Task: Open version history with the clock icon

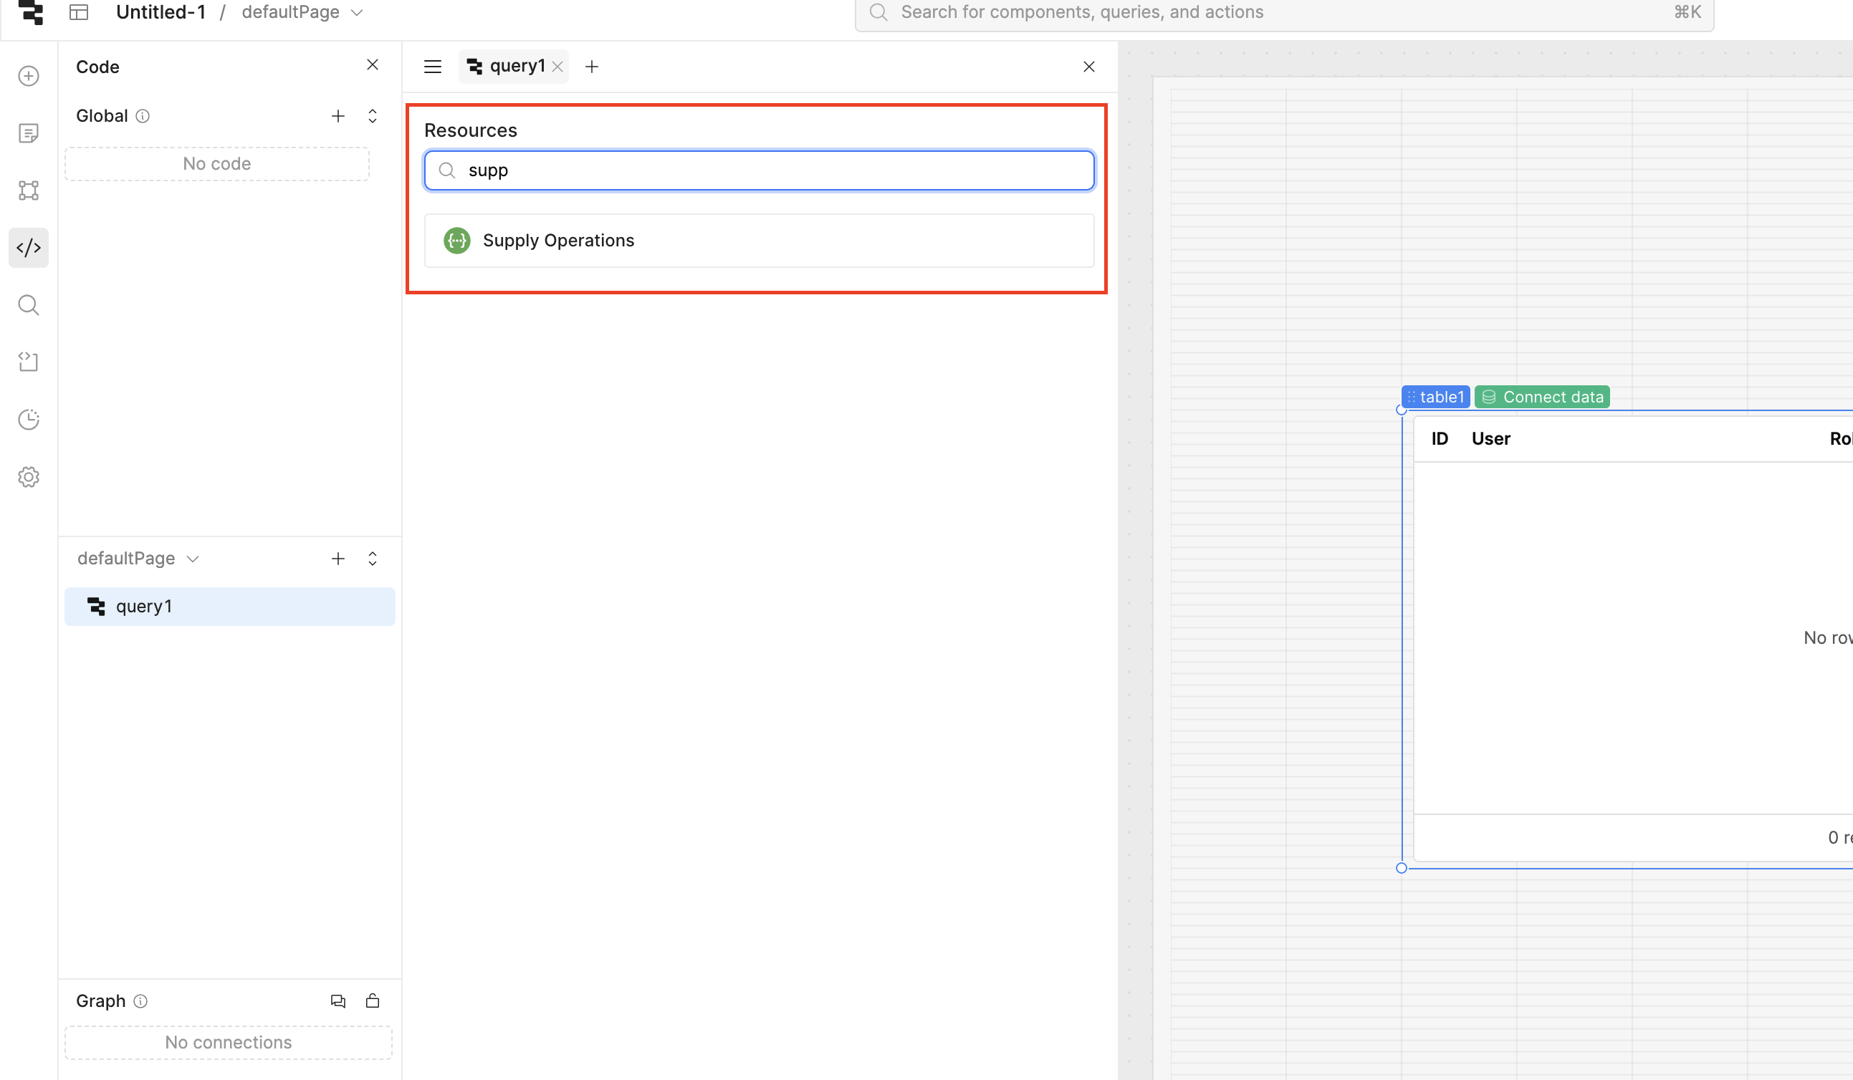Action: 29,419
